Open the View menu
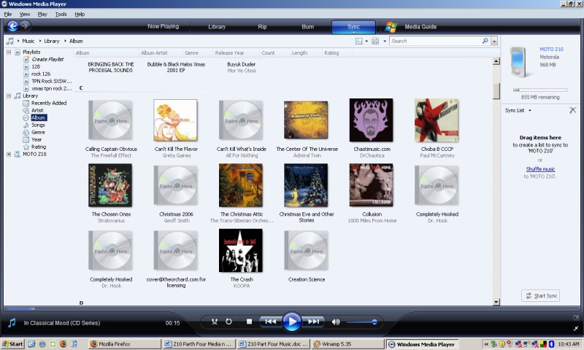584x350 pixels. coord(25,14)
